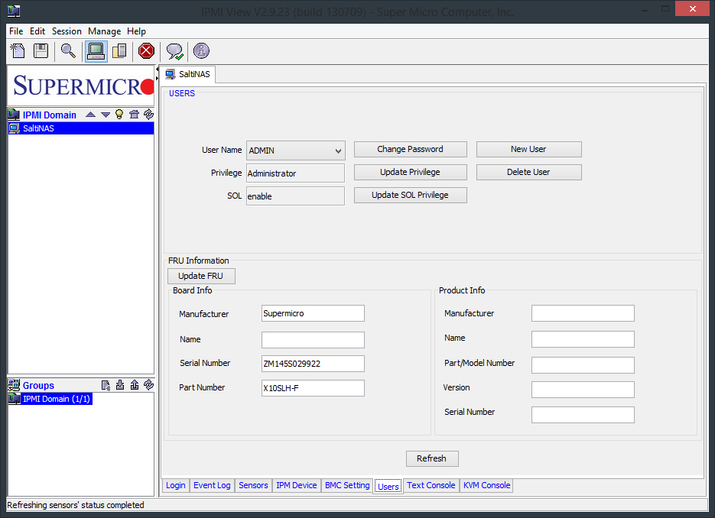The image size is (715, 518).
Task: Open the Edit menu
Action: point(37,31)
